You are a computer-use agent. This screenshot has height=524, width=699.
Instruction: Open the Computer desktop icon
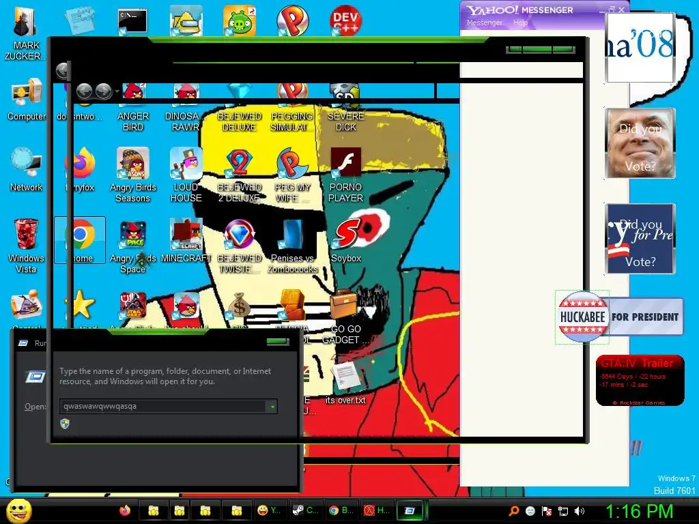point(27,100)
